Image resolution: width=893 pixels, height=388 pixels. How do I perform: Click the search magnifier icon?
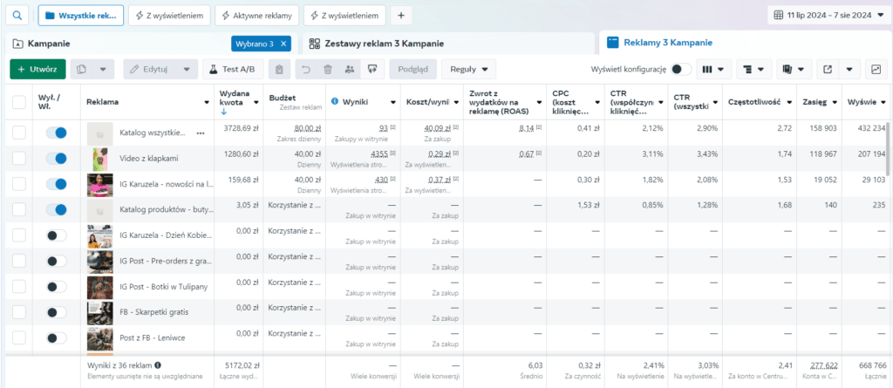click(x=17, y=16)
